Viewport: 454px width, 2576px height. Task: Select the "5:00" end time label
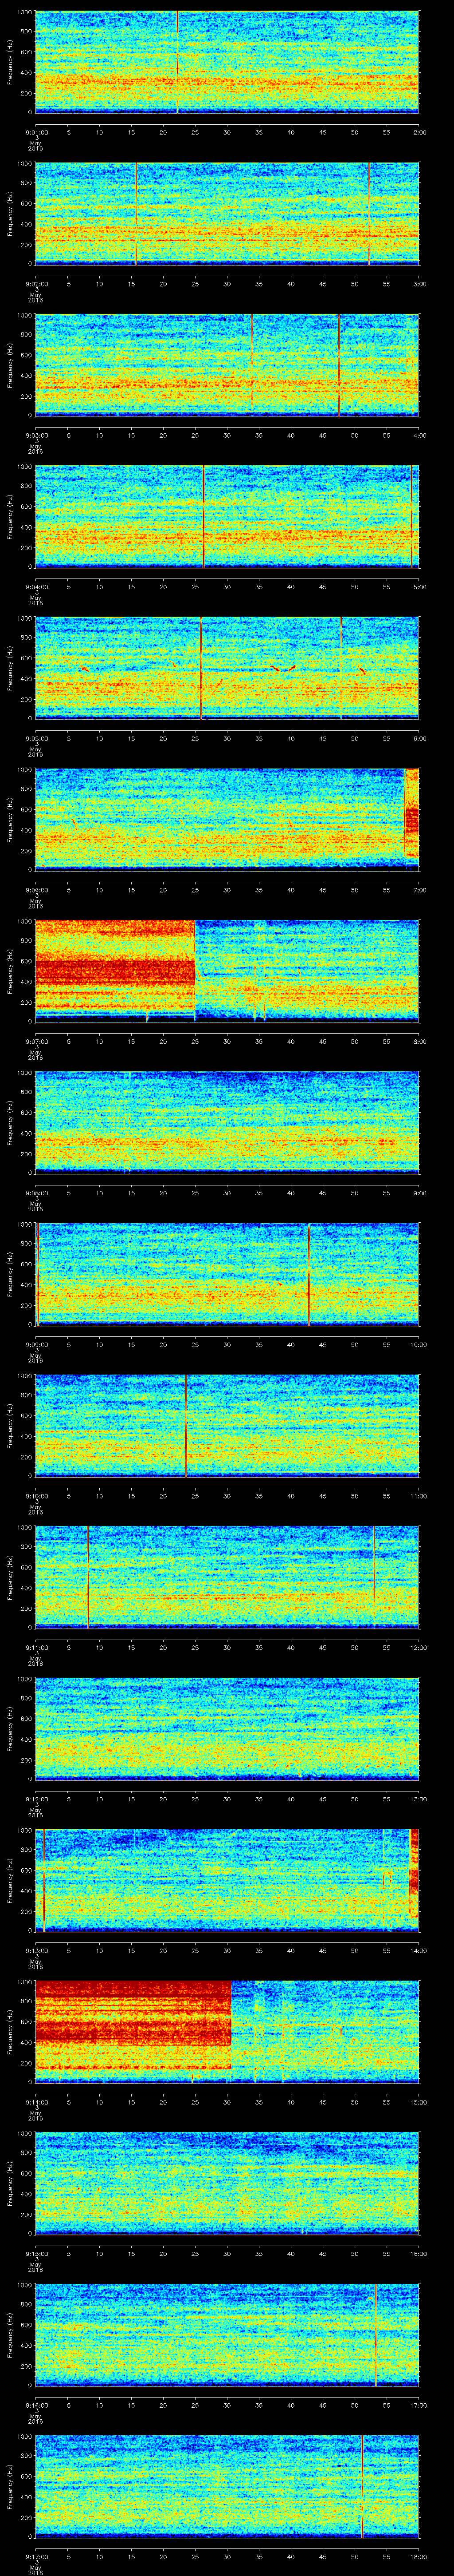tap(419, 586)
